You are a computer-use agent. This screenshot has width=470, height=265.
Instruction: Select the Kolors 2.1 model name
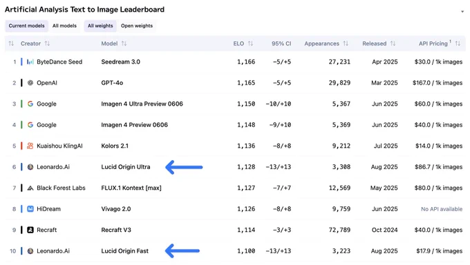[115, 146]
